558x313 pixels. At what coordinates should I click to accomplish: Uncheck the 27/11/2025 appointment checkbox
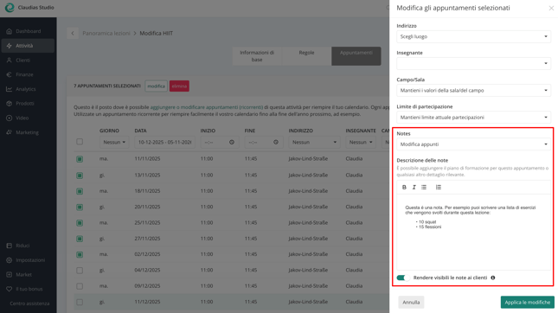click(x=80, y=239)
